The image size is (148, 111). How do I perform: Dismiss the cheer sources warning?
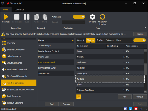(140, 34)
